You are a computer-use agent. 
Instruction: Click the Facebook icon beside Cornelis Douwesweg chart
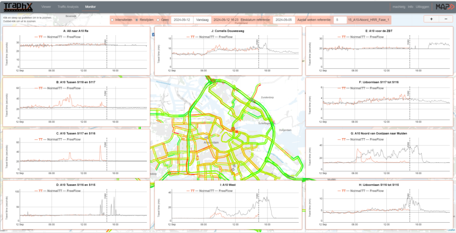point(153,34)
